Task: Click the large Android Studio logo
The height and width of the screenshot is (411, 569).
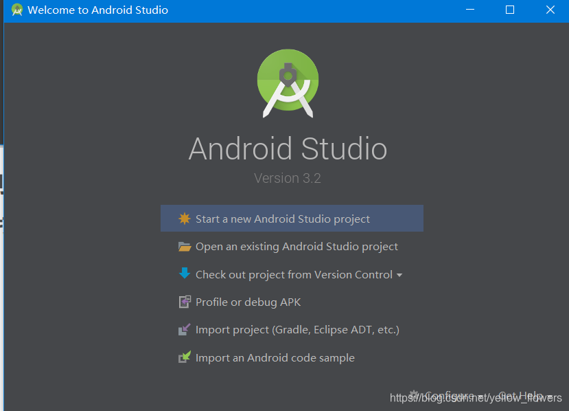Action: tap(288, 83)
